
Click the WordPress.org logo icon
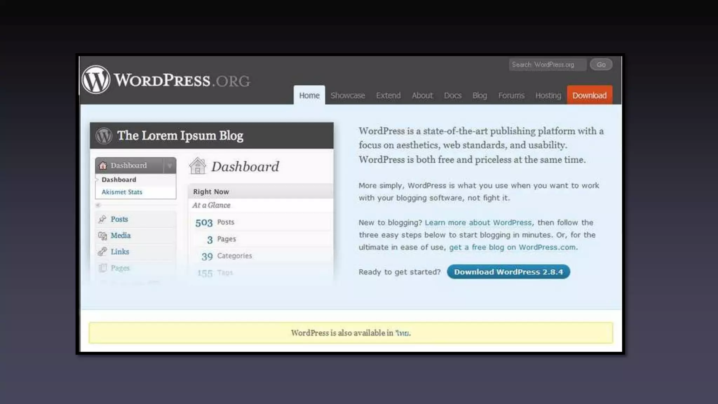coord(96,80)
